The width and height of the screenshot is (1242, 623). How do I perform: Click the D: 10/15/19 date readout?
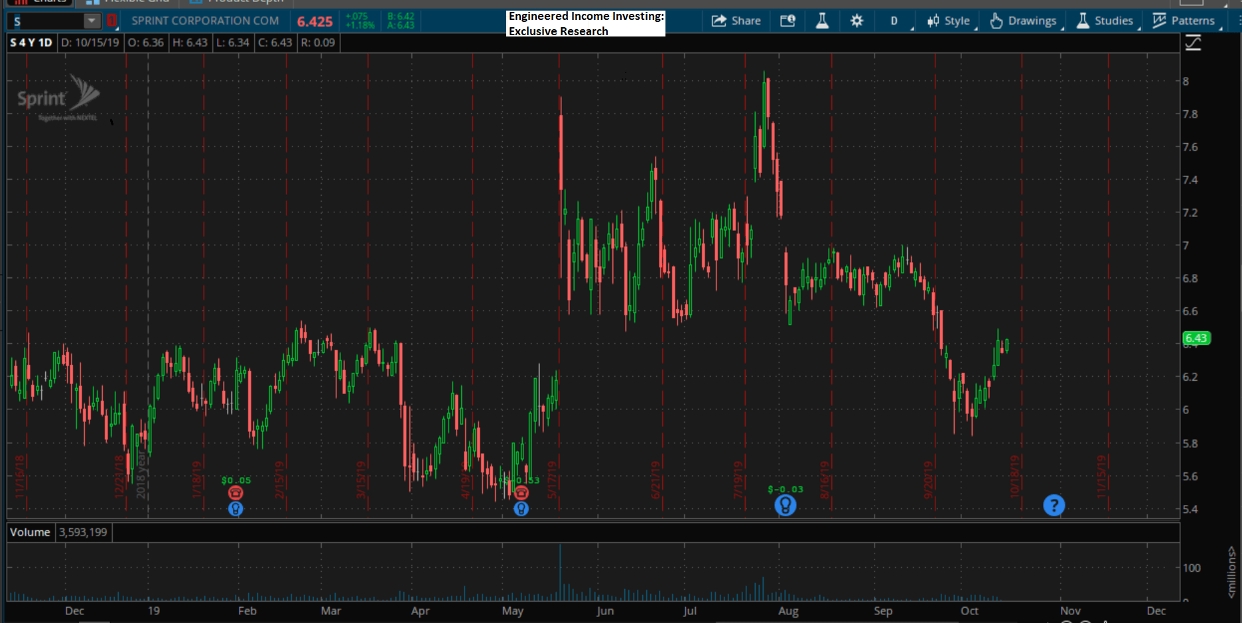90,42
